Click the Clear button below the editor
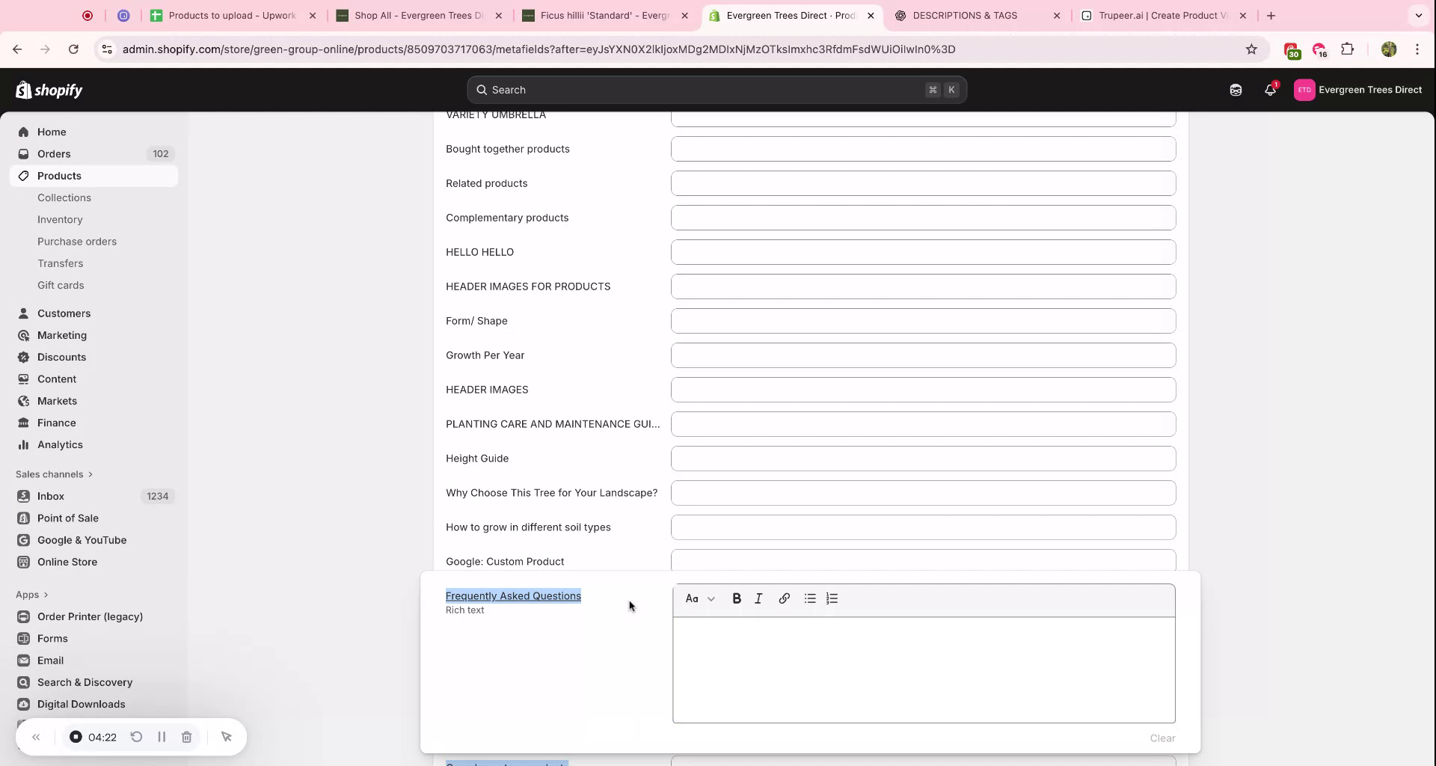This screenshot has width=1436, height=766. 1162,738
